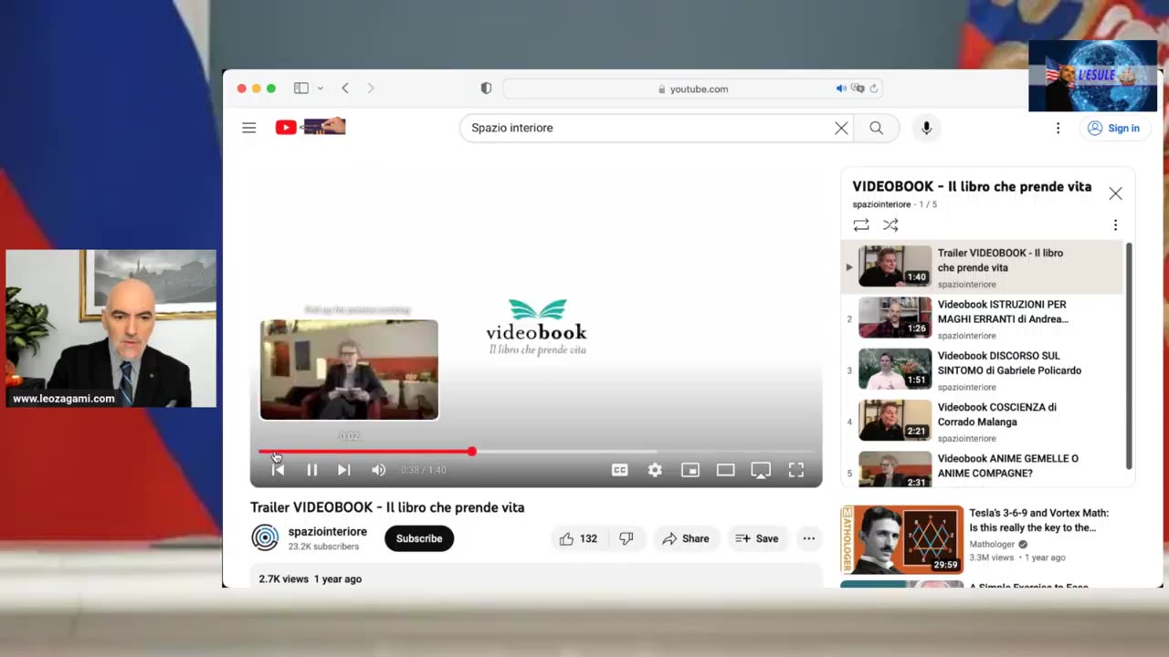
Task: Dislike the video
Action: pyautogui.click(x=626, y=538)
